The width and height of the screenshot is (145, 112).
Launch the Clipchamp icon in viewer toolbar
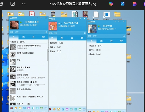[x=134, y=4]
